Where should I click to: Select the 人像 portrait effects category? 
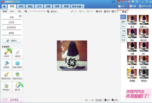coord(123,31)
